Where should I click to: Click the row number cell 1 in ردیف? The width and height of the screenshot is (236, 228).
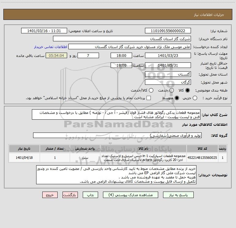click(x=223, y=158)
